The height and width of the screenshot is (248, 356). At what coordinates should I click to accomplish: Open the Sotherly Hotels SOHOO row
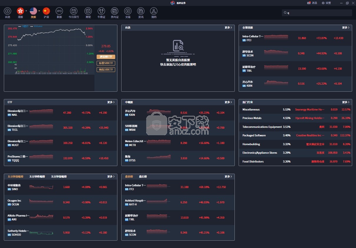[x=60, y=233]
